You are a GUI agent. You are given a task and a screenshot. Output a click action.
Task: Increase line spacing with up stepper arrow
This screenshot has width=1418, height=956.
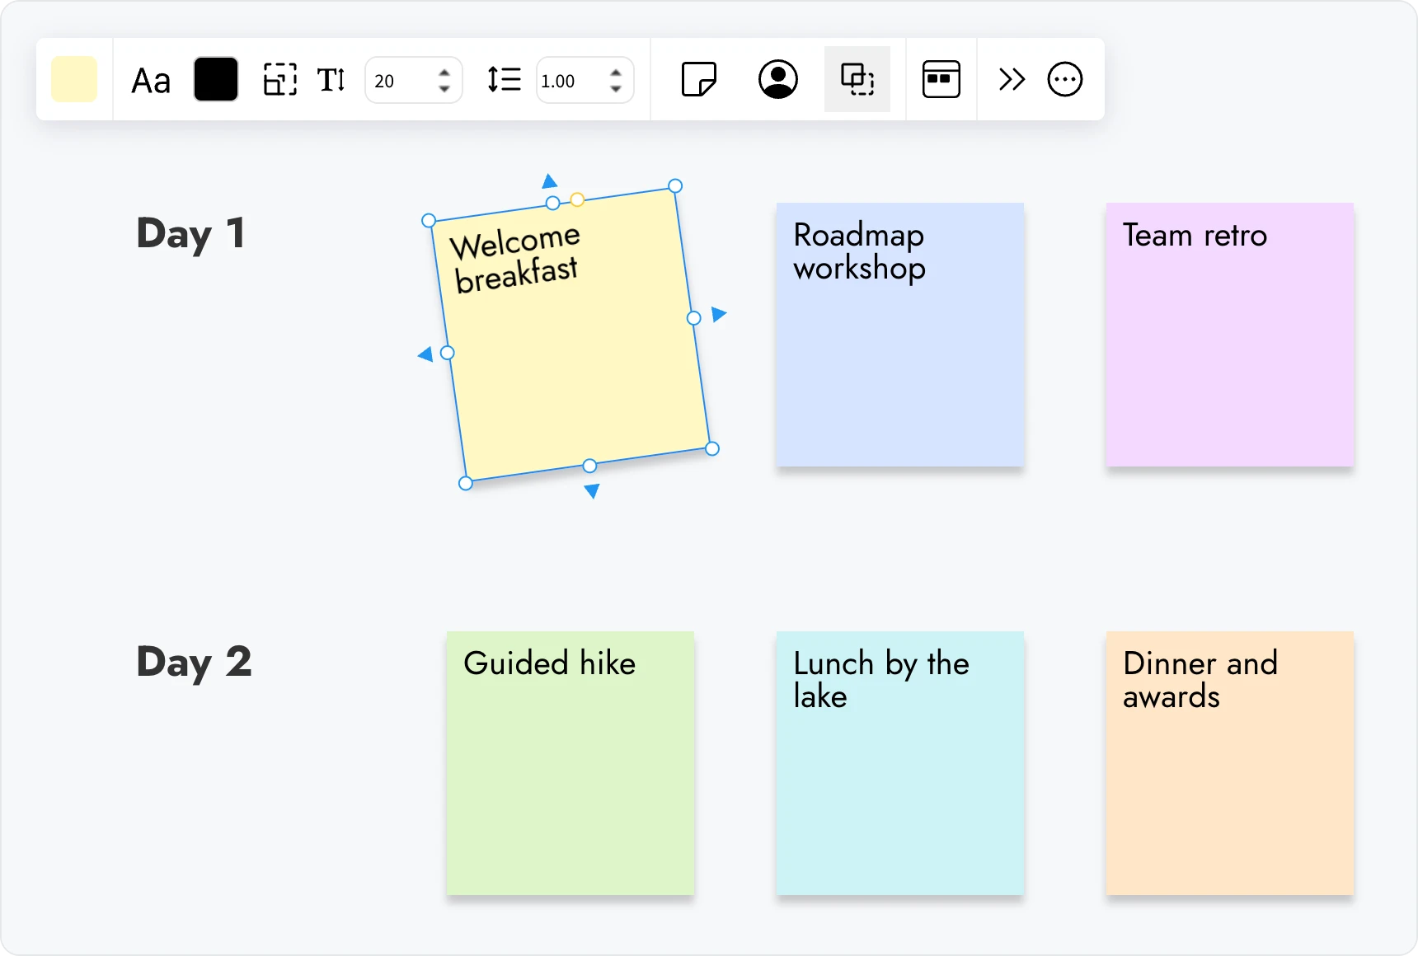pos(616,73)
